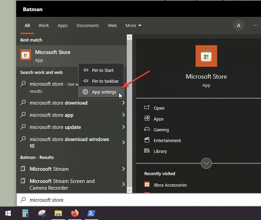Switch to the Documents search tab
The image size is (261, 220).
coord(88,26)
